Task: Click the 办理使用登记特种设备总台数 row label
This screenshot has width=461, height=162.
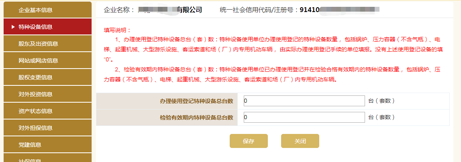Action: point(196,101)
